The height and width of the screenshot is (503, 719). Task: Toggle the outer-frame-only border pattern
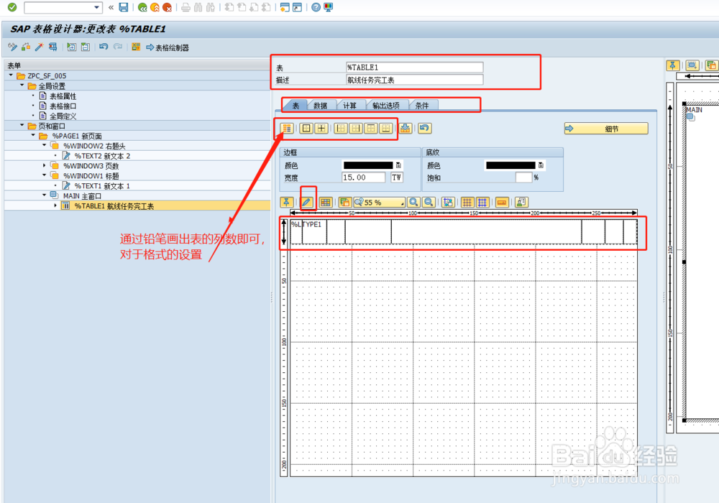(306, 128)
